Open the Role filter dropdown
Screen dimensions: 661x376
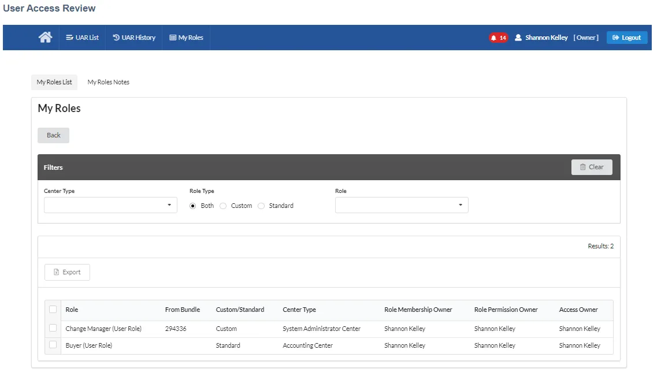coord(402,205)
